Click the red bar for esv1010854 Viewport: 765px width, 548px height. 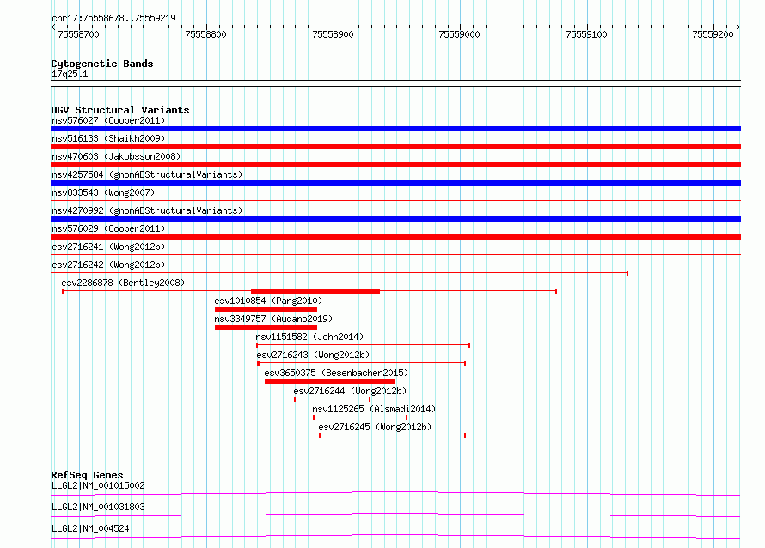pos(266,309)
